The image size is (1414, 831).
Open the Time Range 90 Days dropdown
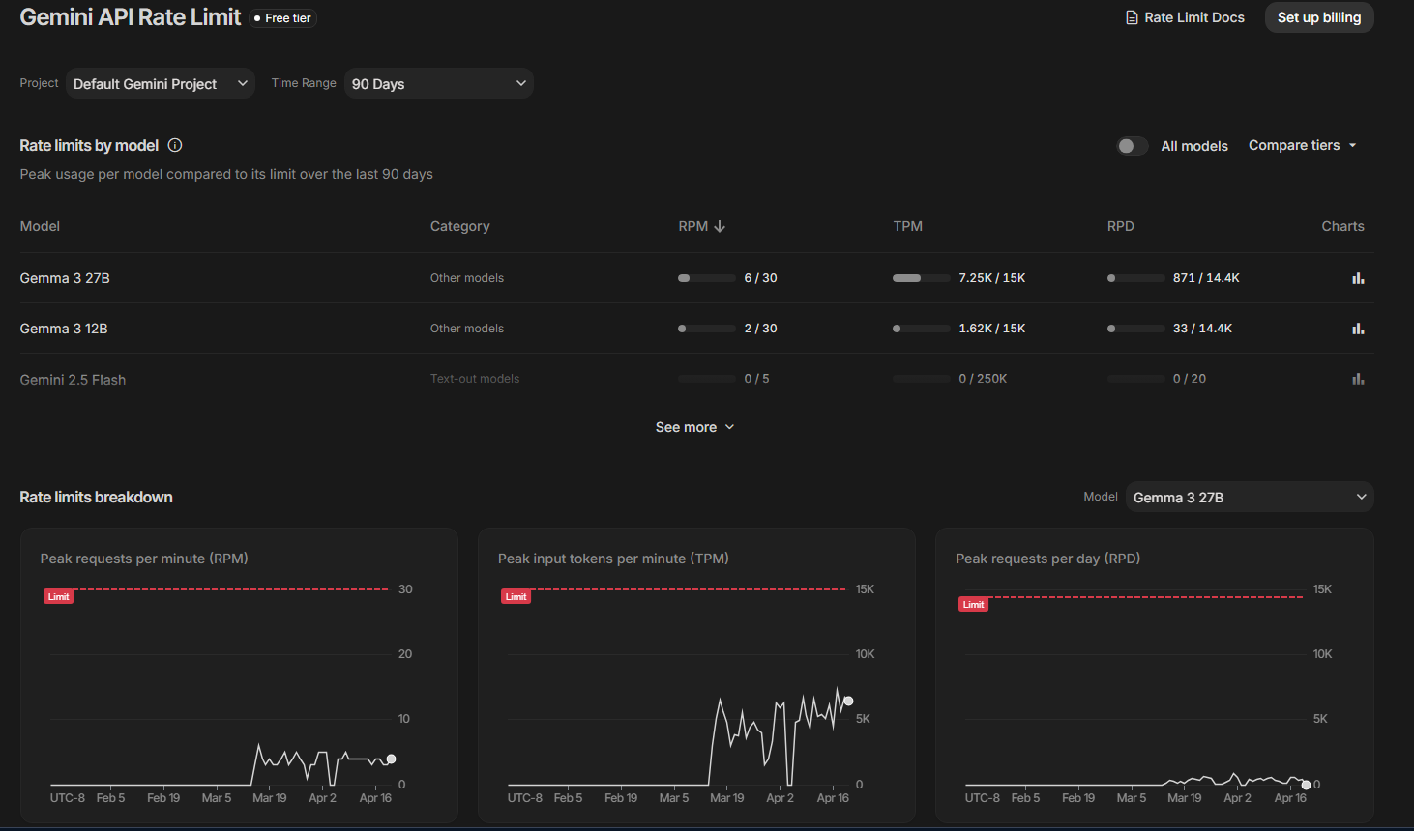click(x=439, y=84)
